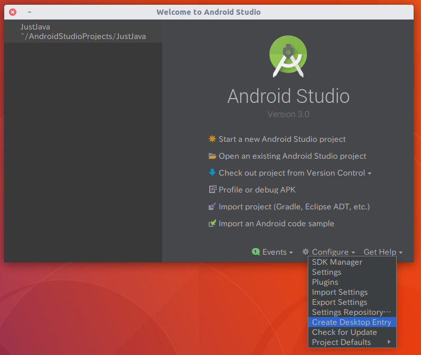Choose Import project (Gradle, Eclipse ADT, etc.)
This screenshot has height=355, width=421.
pyautogui.click(x=294, y=207)
